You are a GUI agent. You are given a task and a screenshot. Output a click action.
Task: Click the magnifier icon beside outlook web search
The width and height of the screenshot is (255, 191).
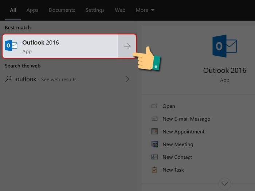pyautogui.click(x=8, y=79)
